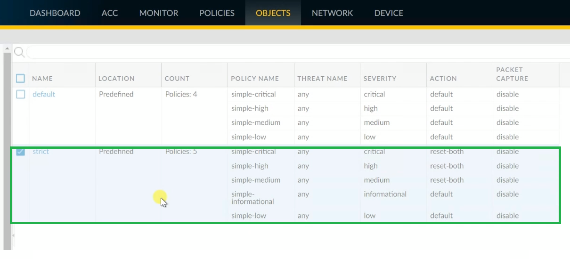The image size is (570, 259).
Task: Click 'simple-informational' policy name
Action: (252, 198)
